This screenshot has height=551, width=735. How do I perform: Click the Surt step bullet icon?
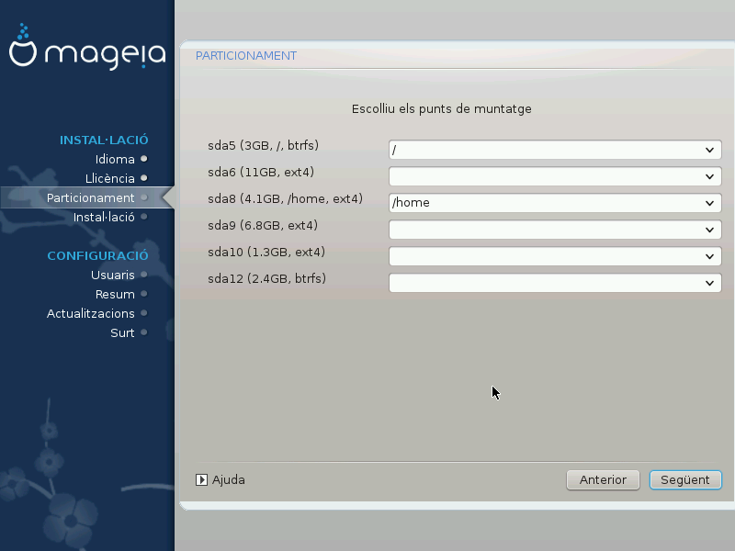(144, 332)
